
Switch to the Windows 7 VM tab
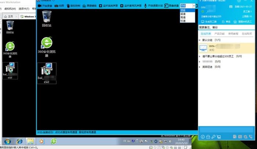[x=28, y=16]
